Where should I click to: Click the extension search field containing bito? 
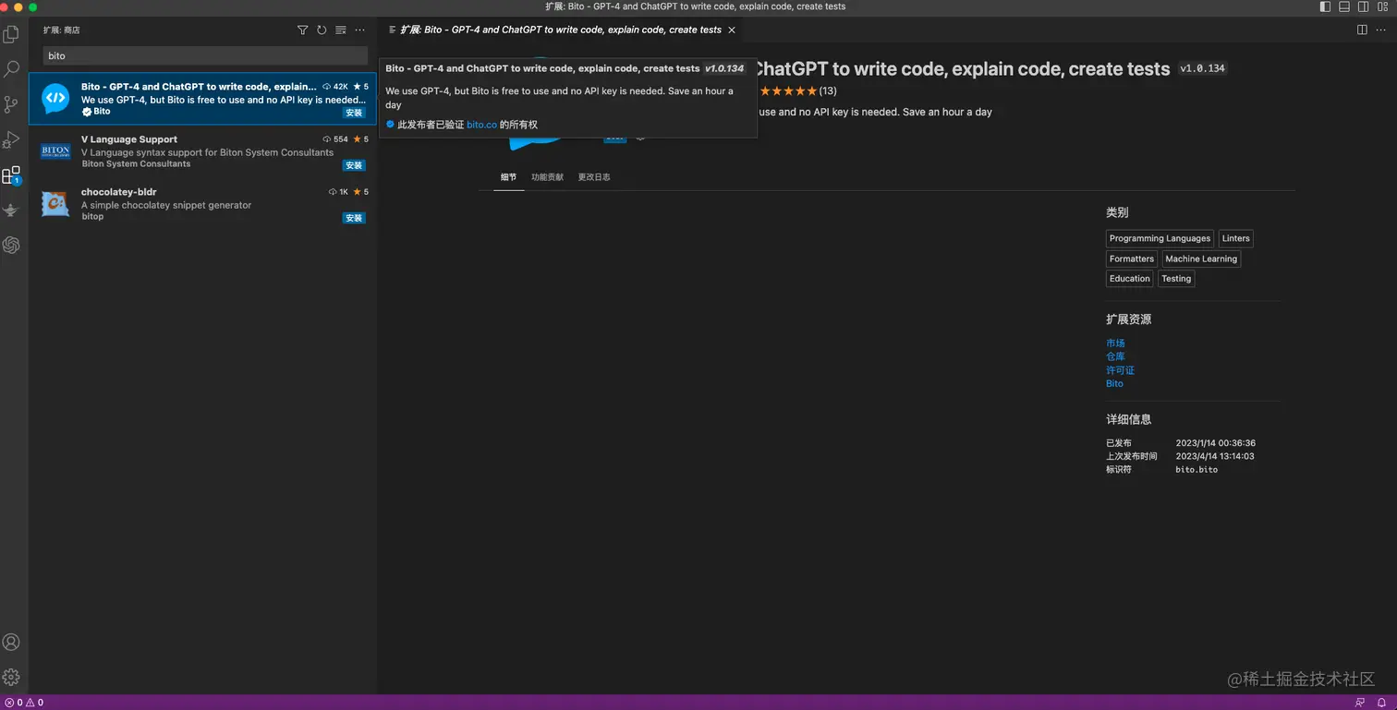205,55
